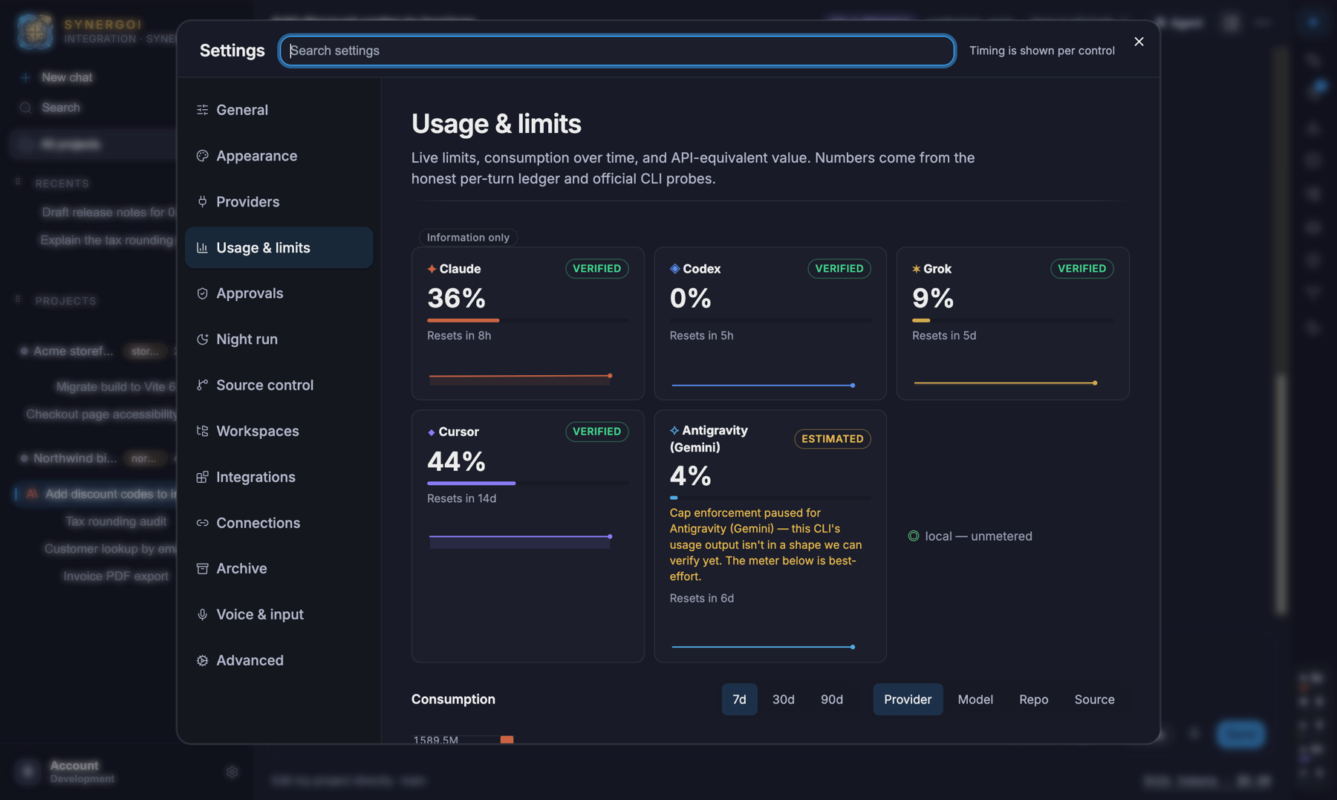
Task: Click the Night run moon icon
Action: (202, 339)
